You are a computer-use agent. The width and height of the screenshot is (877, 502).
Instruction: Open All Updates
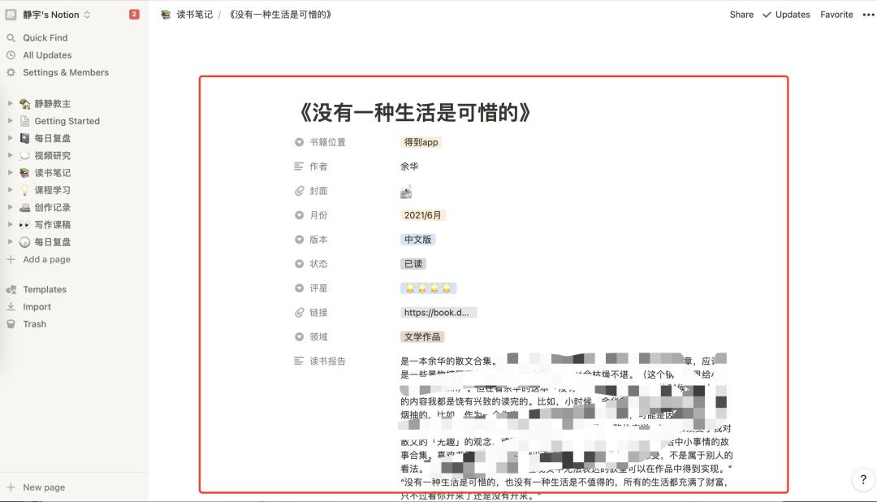coord(45,55)
